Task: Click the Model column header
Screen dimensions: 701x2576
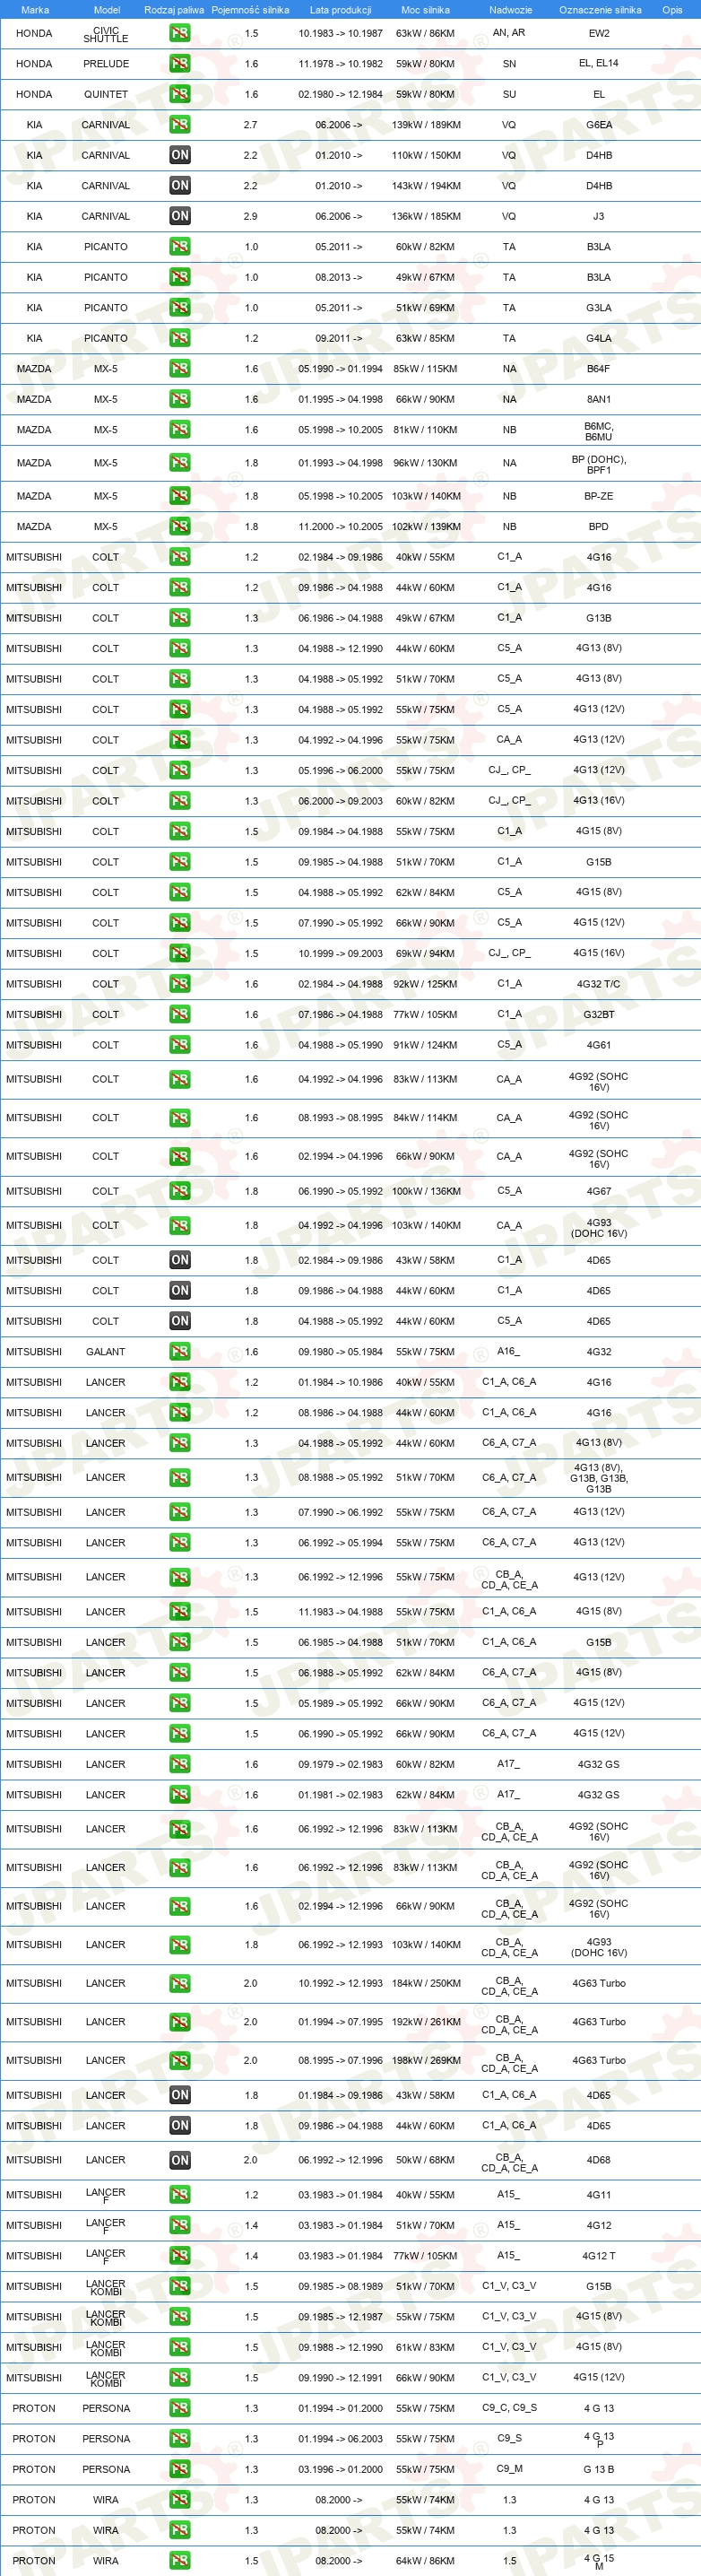Action: [x=107, y=10]
